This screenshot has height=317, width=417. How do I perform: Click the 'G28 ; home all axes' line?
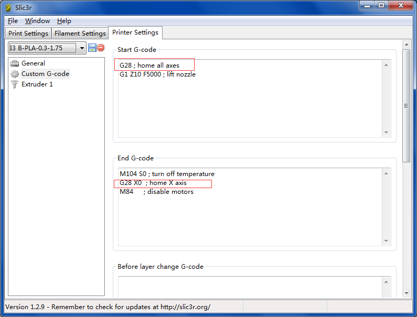point(149,65)
